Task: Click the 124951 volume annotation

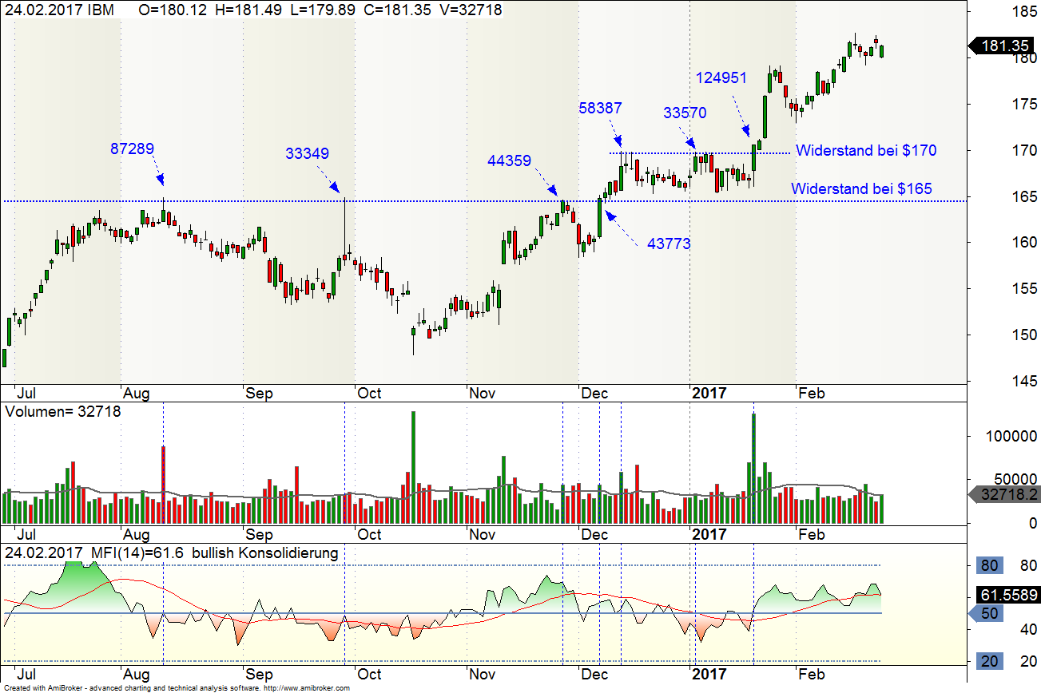Action: coord(721,77)
